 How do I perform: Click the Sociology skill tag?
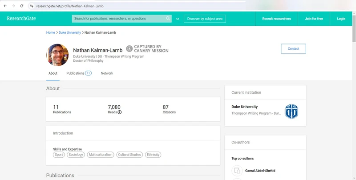[76, 155]
